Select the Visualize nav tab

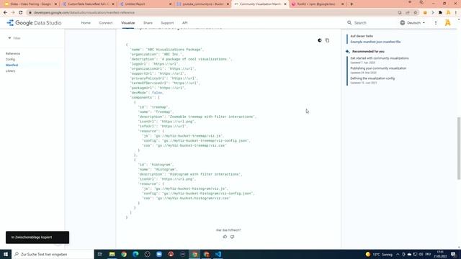[128, 22]
